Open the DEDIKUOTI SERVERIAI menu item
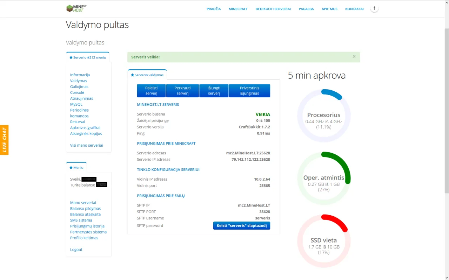Image resolution: width=449 pixels, height=280 pixels. click(273, 9)
